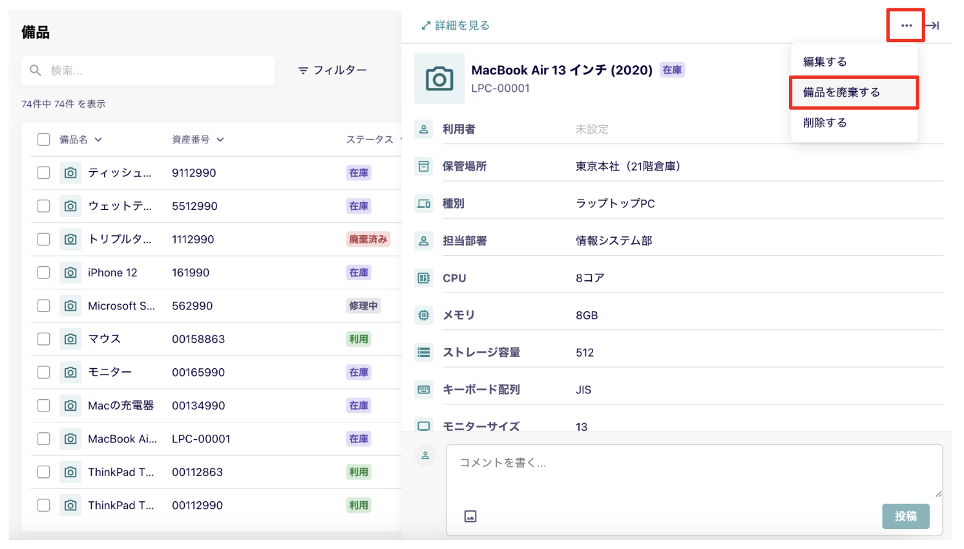Click the 検索 search input field
964x549 pixels.
point(148,70)
